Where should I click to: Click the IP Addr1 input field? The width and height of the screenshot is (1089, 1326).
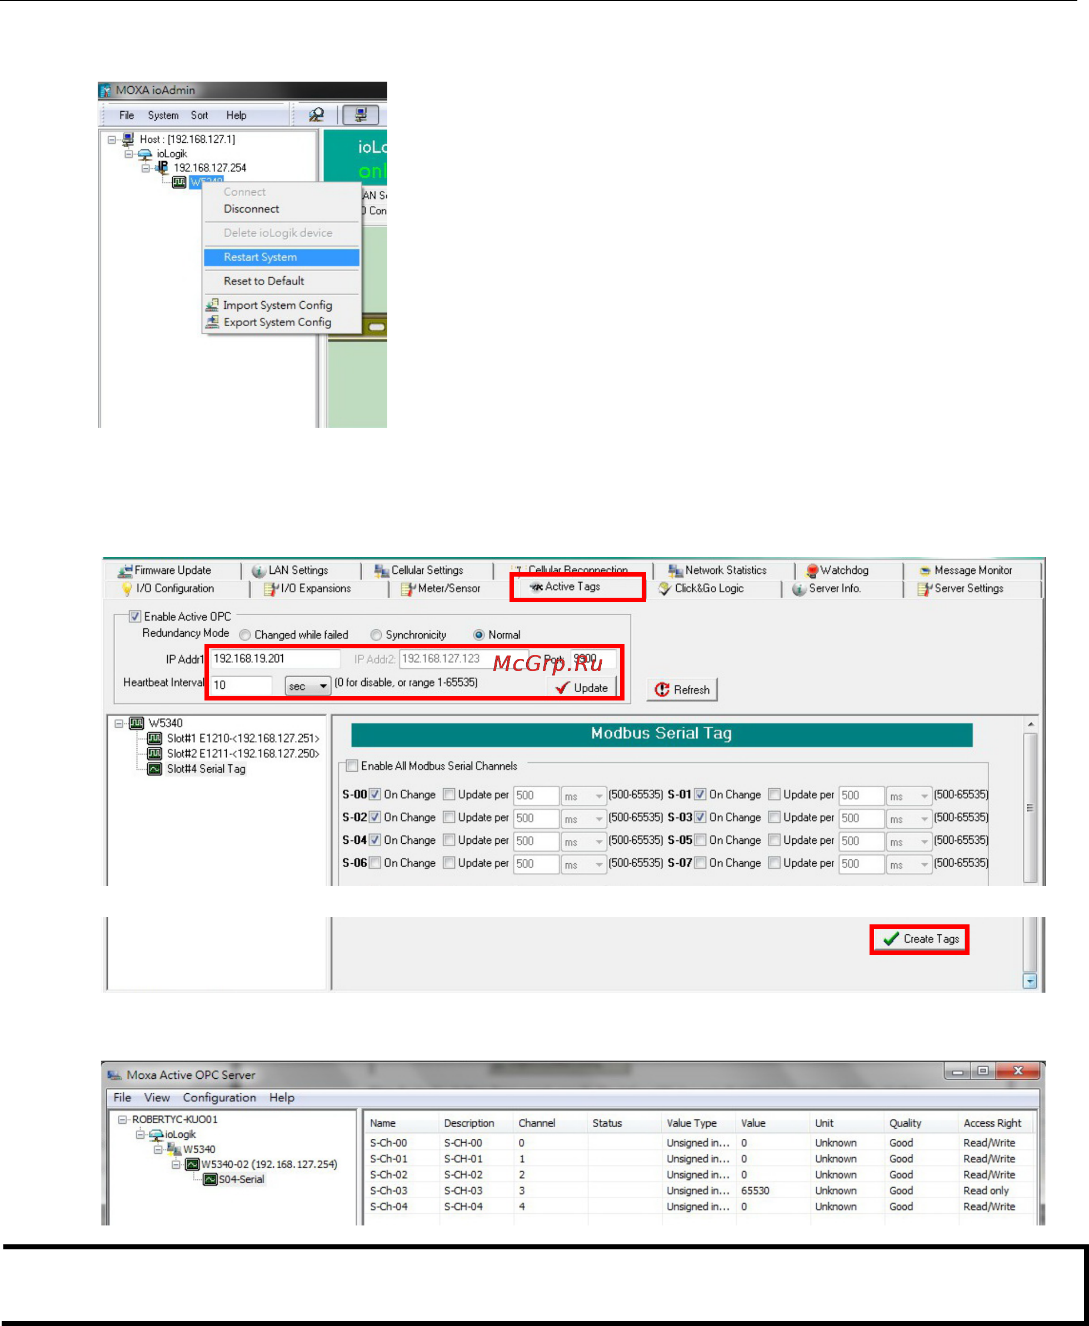tap(276, 659)
